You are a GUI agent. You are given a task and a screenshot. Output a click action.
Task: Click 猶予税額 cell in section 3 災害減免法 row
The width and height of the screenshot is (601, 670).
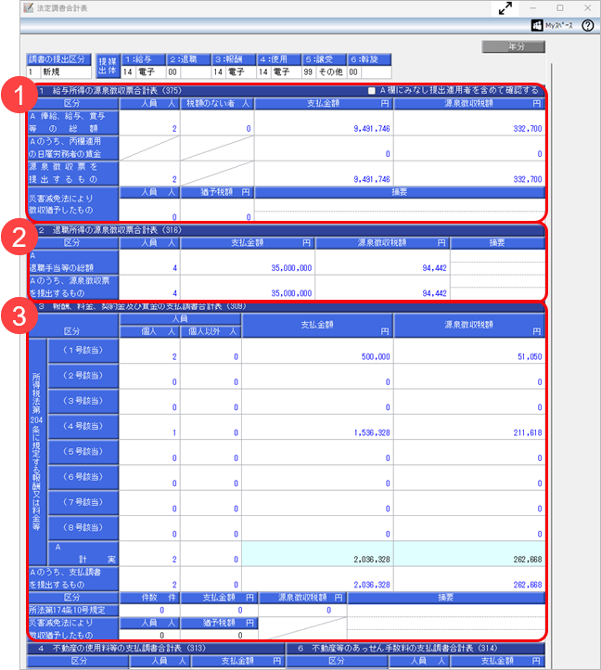click(x=219, y=635)
